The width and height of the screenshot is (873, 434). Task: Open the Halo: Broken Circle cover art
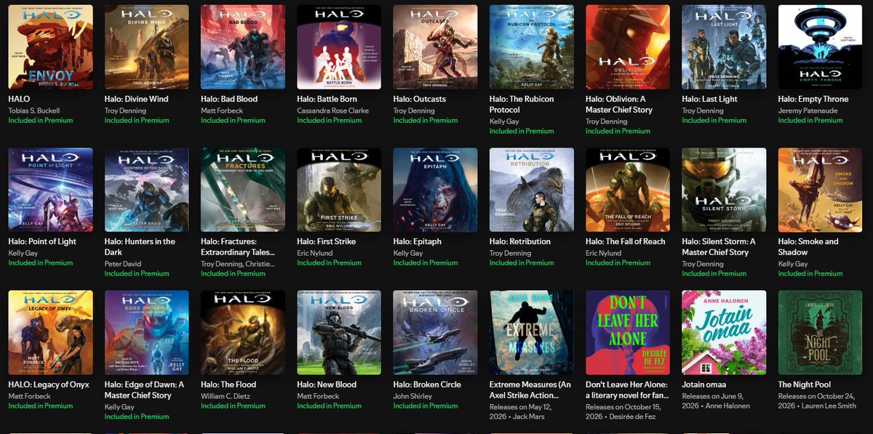pos(435,332)
